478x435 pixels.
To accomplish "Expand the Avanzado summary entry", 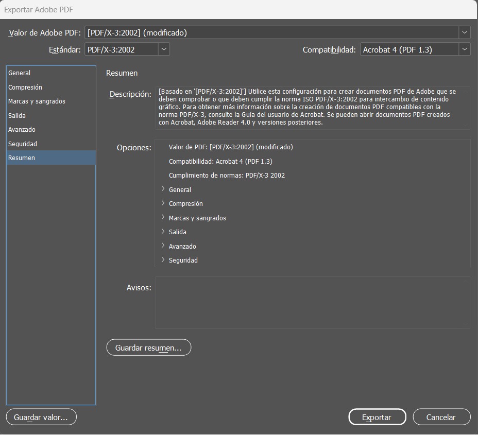I will [163, 246].
